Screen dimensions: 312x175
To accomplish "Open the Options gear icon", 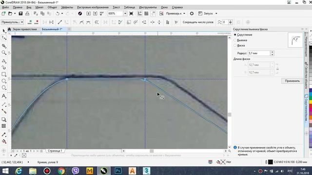I will (192, 14).
